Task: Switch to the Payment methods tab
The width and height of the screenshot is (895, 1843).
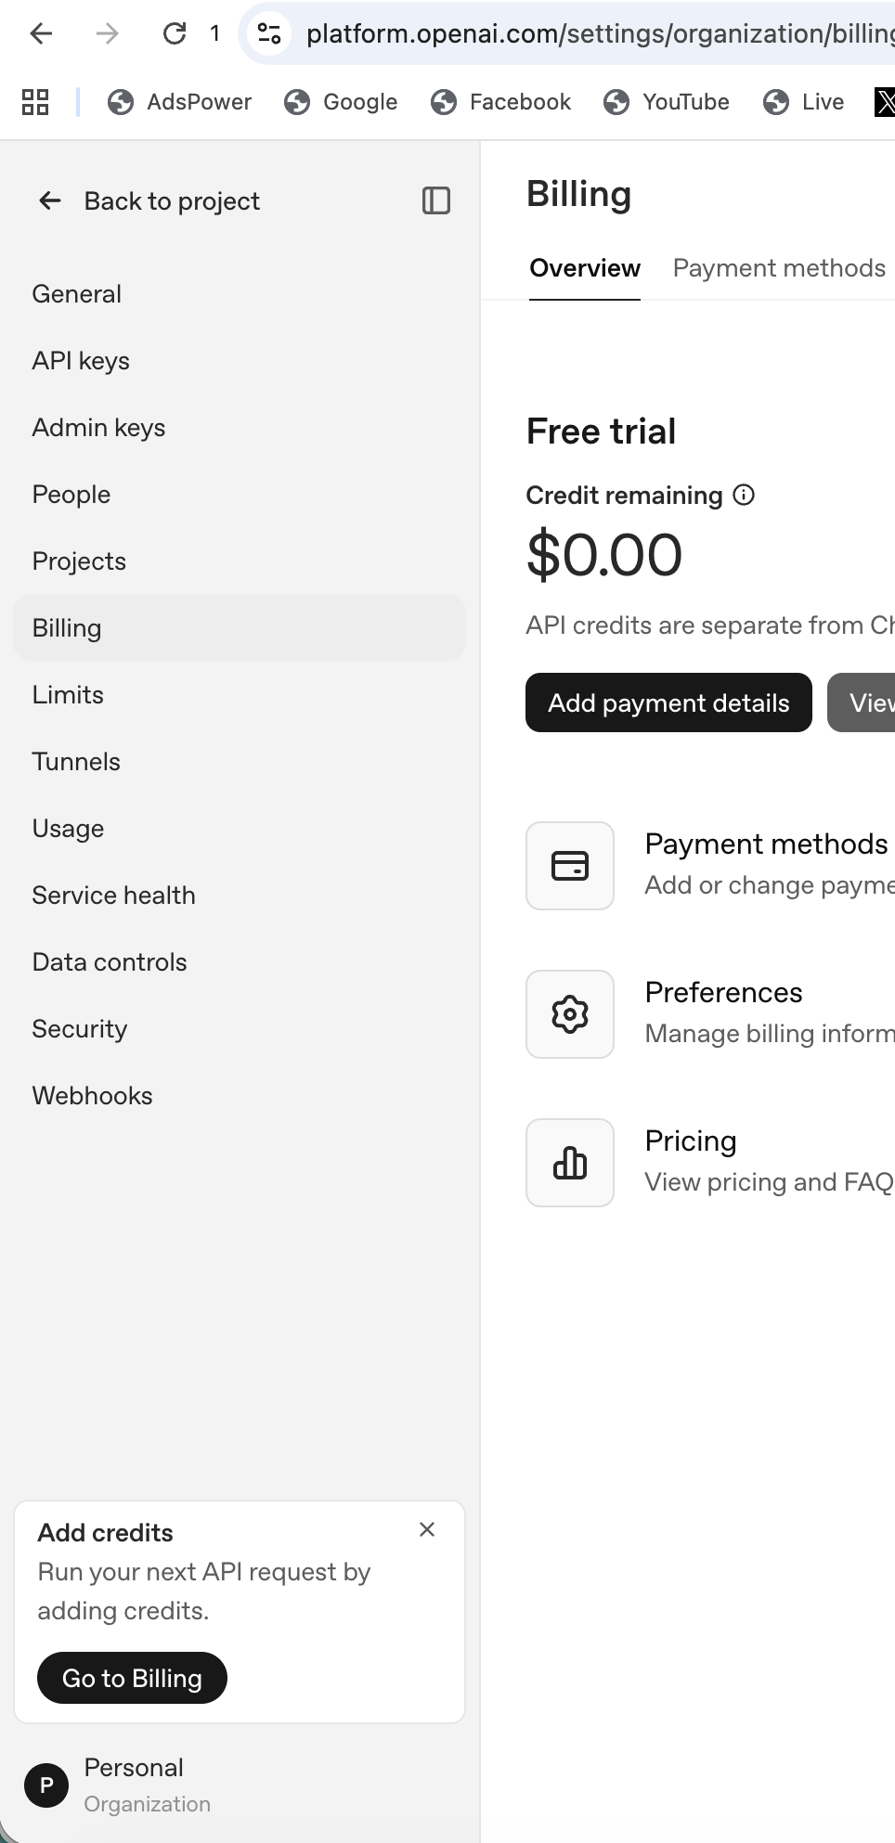Action: [x=779, y=268]
